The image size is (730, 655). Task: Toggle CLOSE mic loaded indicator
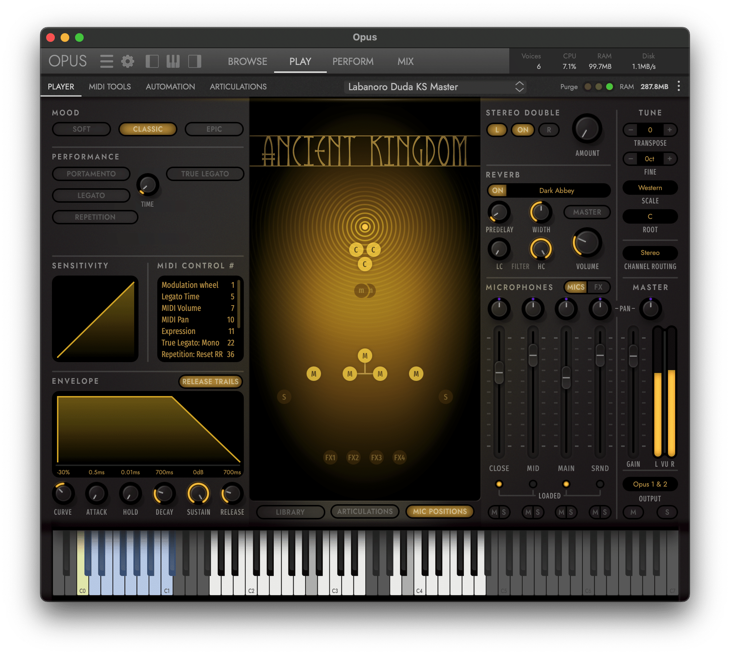[499, 484]
